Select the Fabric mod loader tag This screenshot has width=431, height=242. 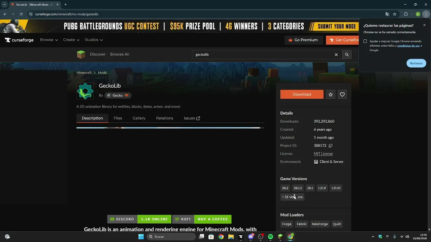coord(302,224)
